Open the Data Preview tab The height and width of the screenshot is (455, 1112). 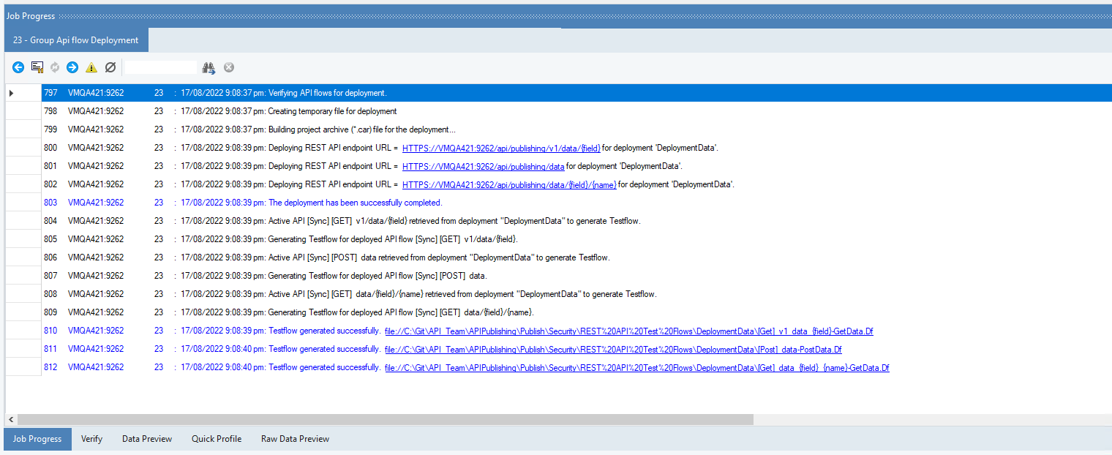point(147,439)
